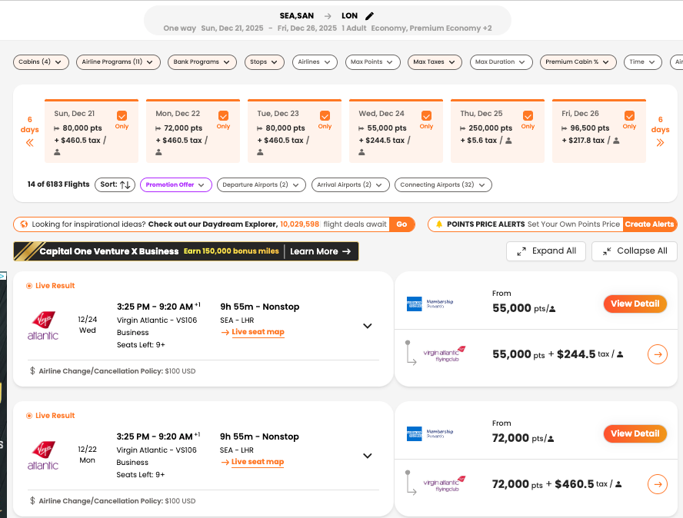Screen dimensions: 683x518
Task: Open the Max Duration filter
Action: click(x=501, y=61)
